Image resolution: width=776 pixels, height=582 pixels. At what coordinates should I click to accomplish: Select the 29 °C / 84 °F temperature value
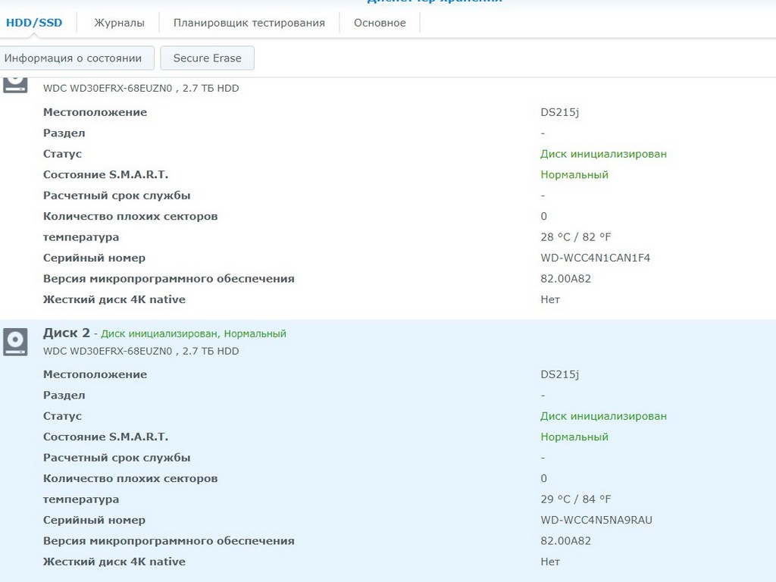(x=575, y=499)
